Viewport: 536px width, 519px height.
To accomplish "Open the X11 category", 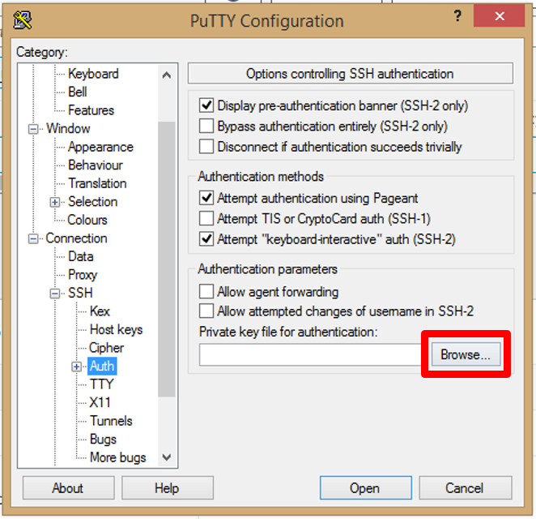I will 100,402.
